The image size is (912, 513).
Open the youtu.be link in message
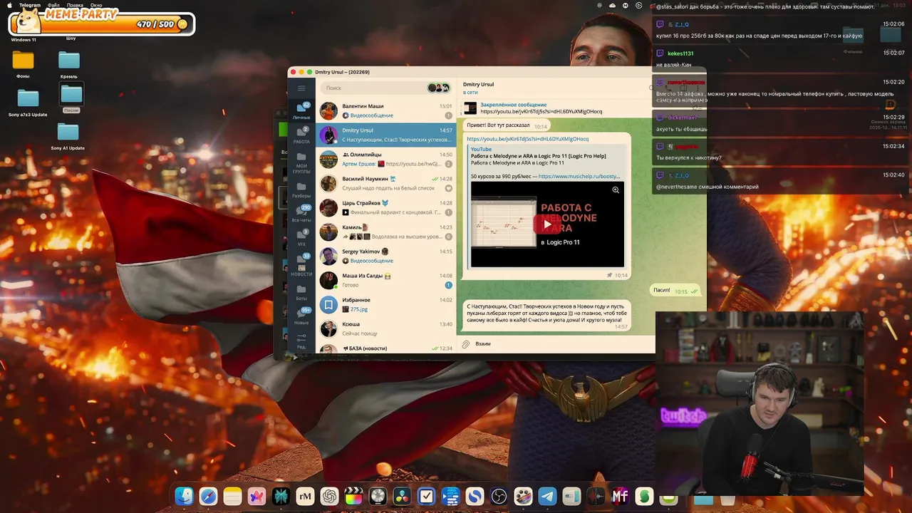(527, 139)
